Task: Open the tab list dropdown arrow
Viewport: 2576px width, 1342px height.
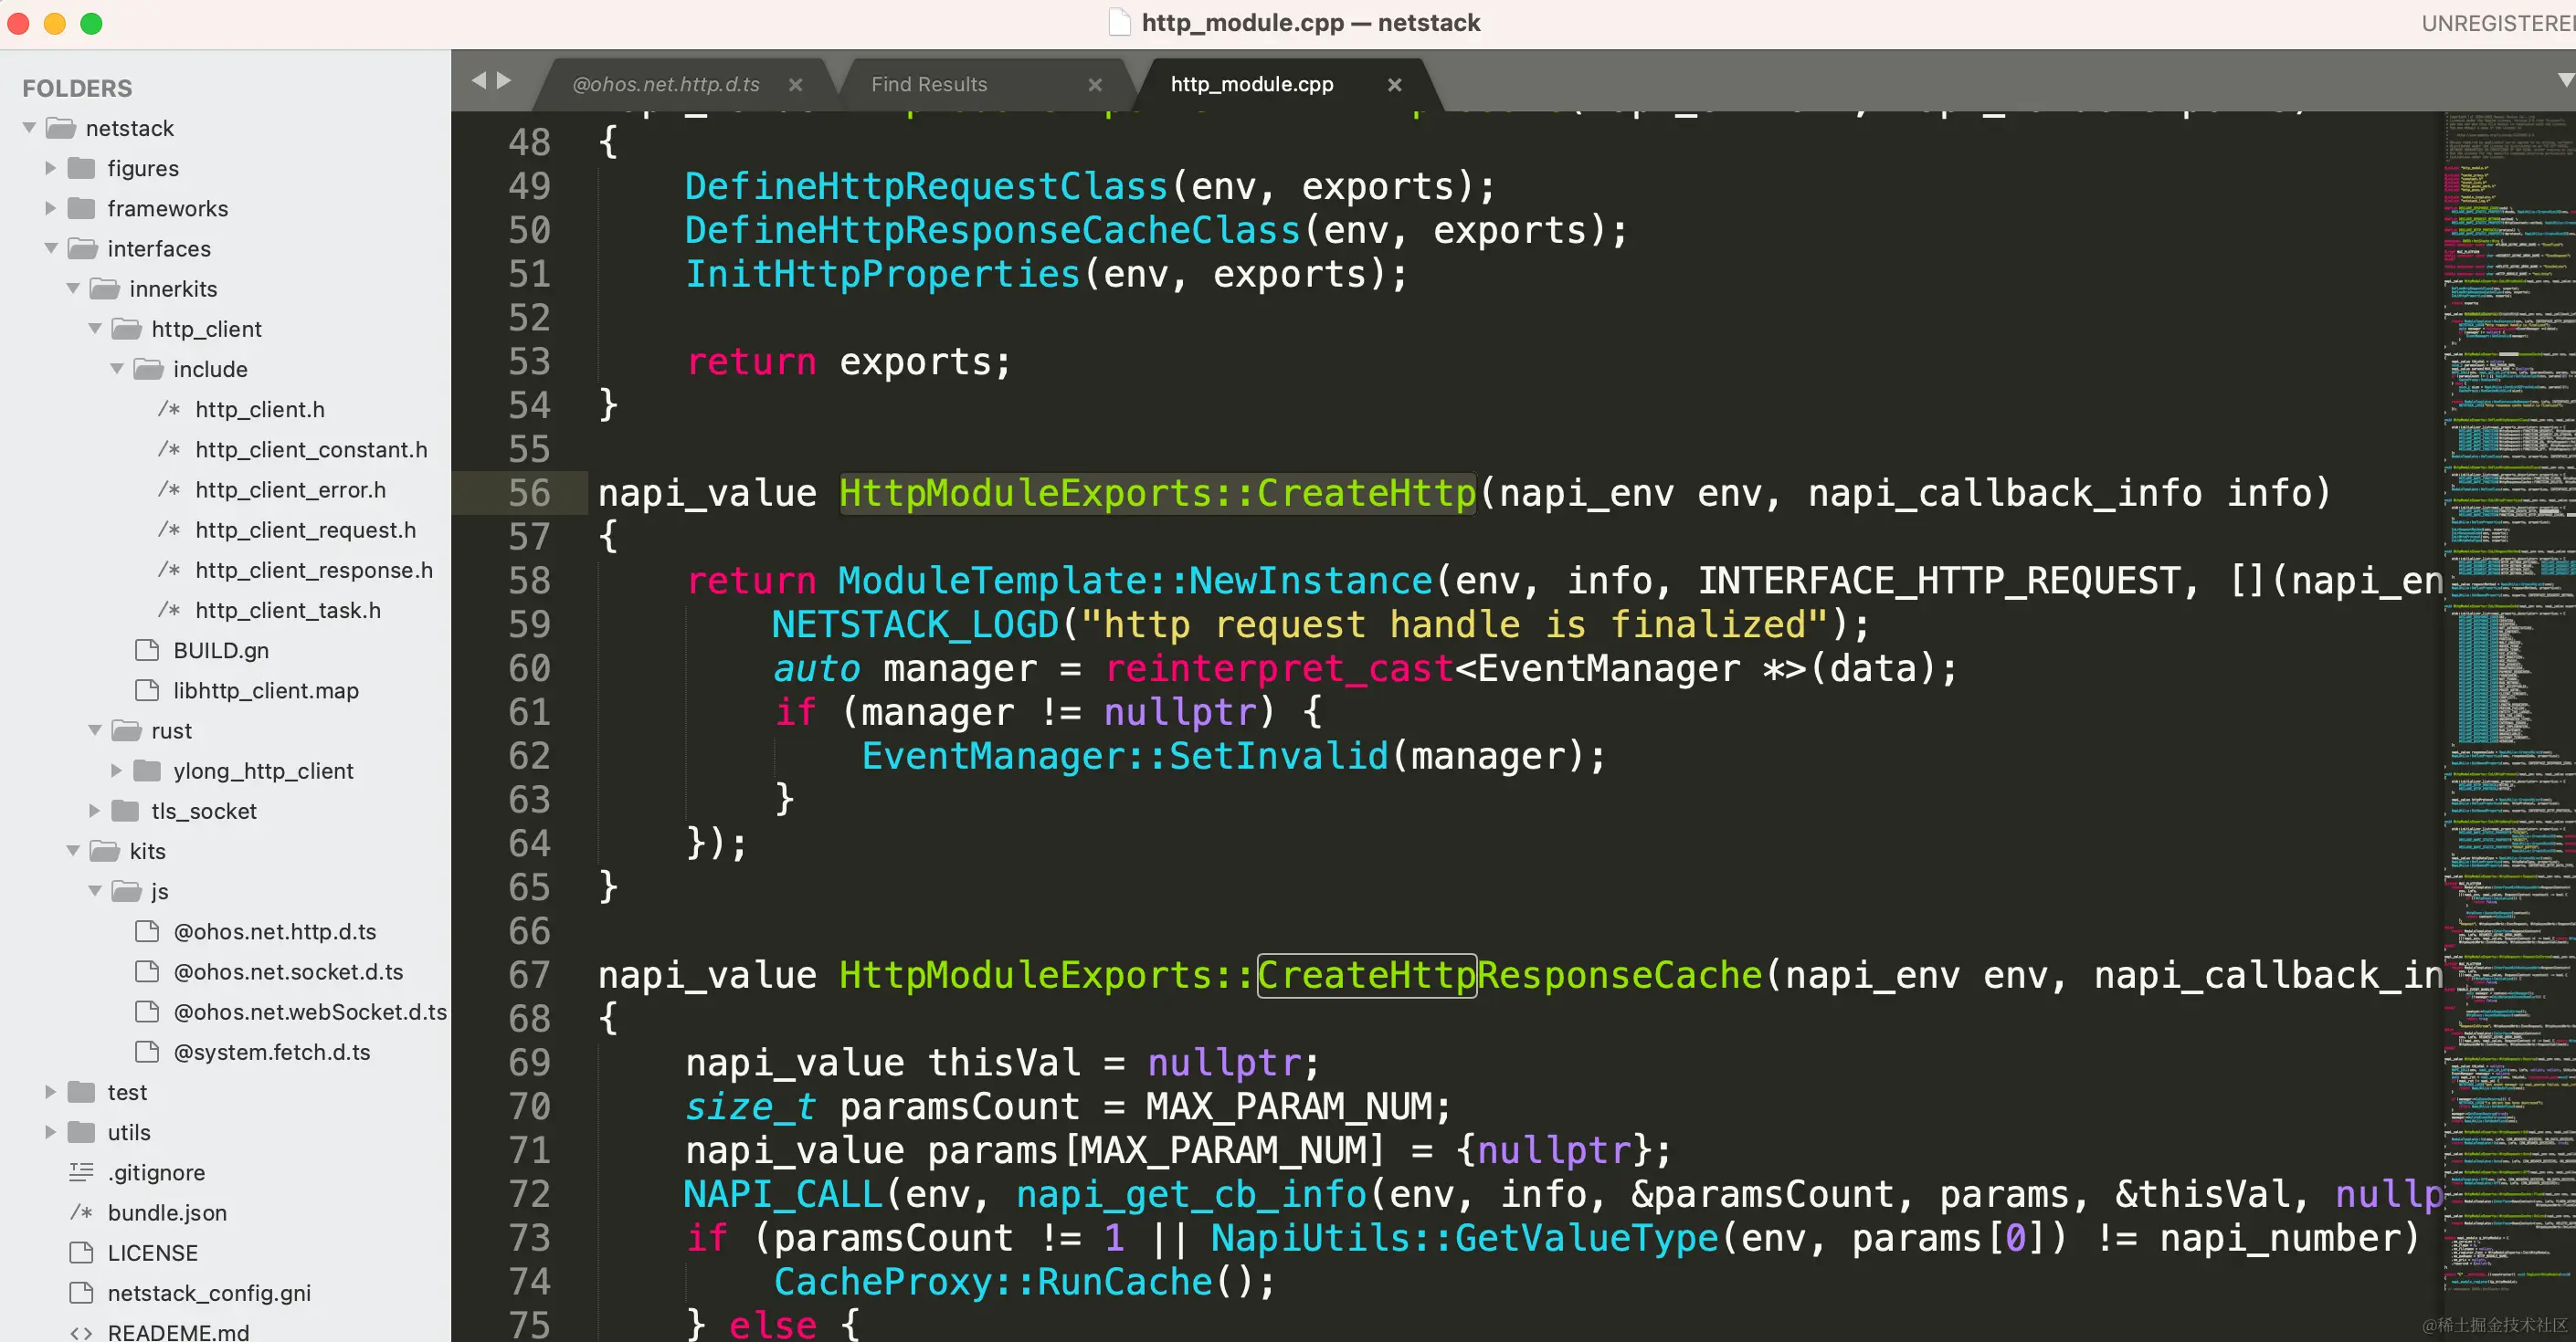Action: coord(2565,80)
